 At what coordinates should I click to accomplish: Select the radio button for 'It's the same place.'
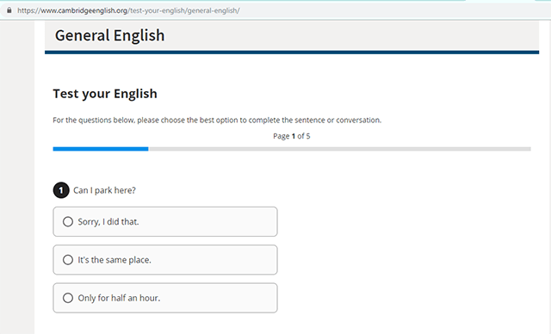(x=68, y=260)
